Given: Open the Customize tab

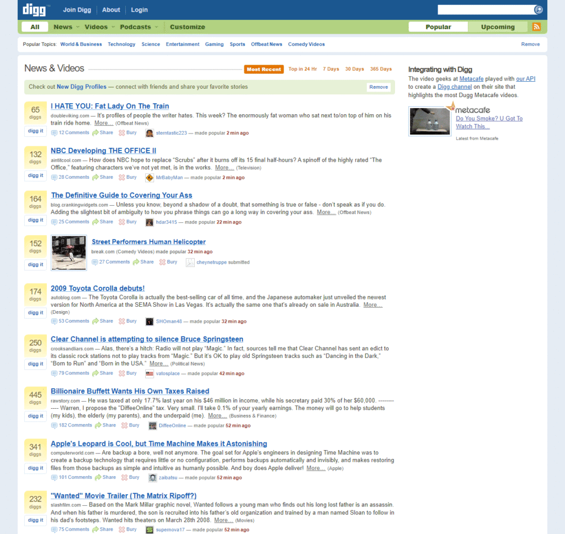Looking at the screenshot, I should pos(188,26).
